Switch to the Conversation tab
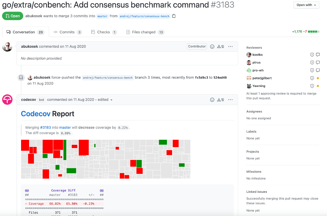Viewport: 327px width, 216px height. pos(26,32)
